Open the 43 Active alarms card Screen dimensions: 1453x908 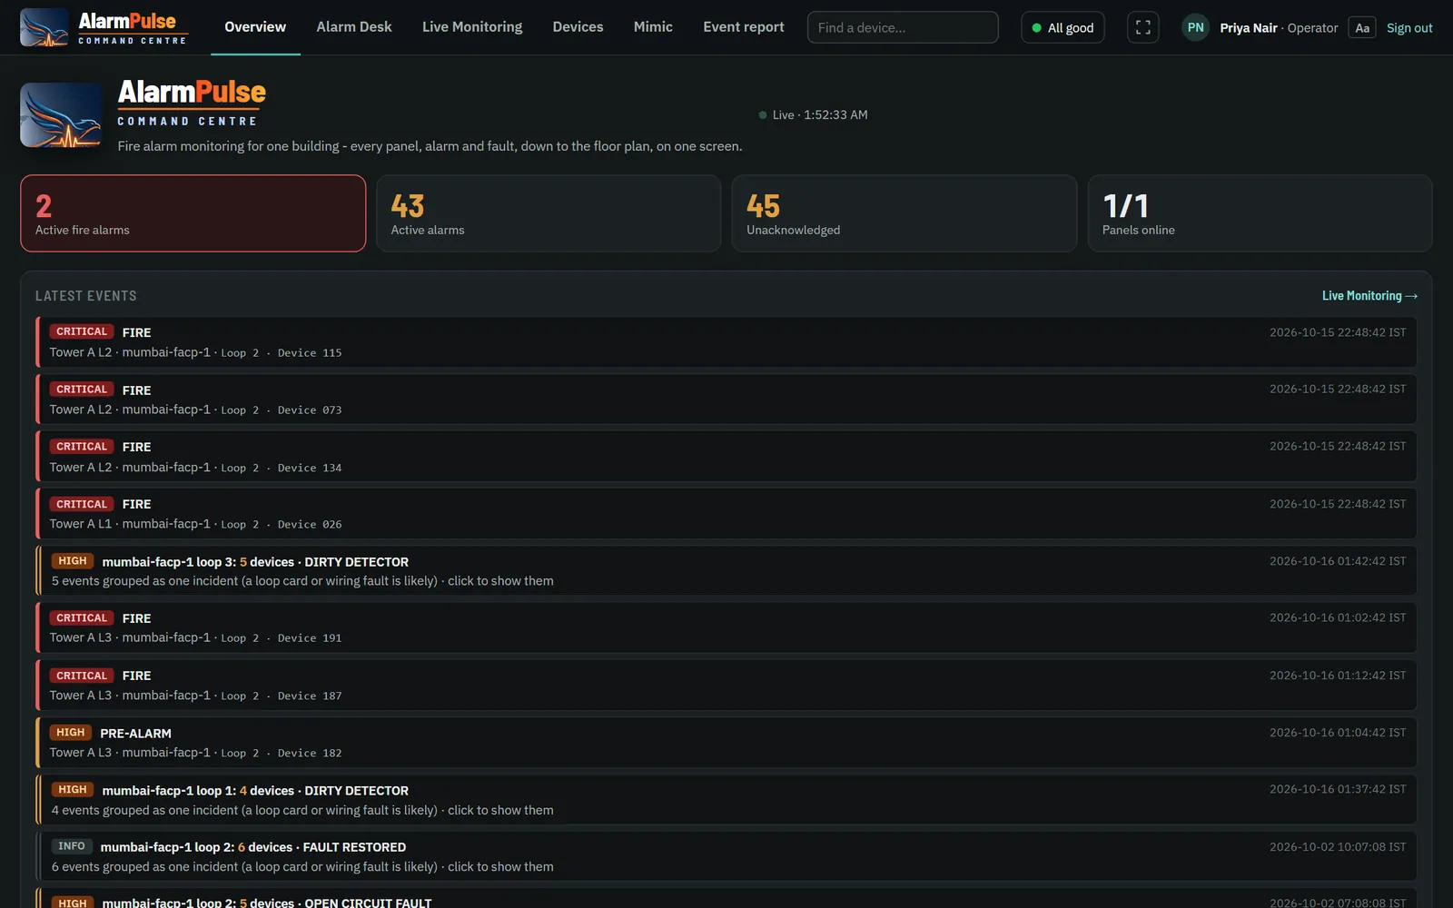(x=549, y=213)
